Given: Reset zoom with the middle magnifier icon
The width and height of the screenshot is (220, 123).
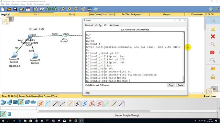Looking at the screenshot, I should [x=69, y=9].
